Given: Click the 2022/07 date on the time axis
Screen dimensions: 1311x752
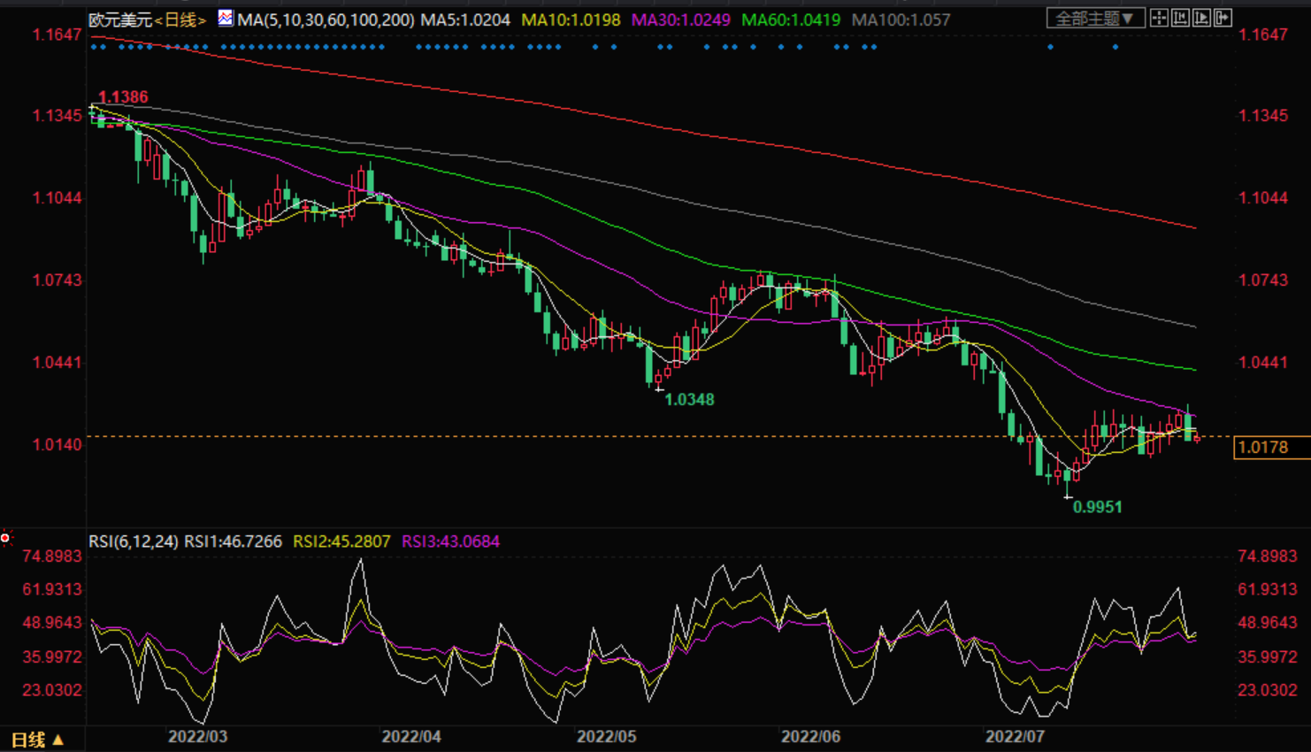Looking at the screenshot, I should coord(1015,736).
